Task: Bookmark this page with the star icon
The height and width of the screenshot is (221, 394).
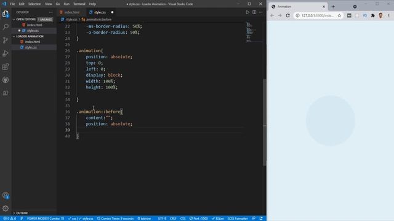Action: click(x=339, y=15)
